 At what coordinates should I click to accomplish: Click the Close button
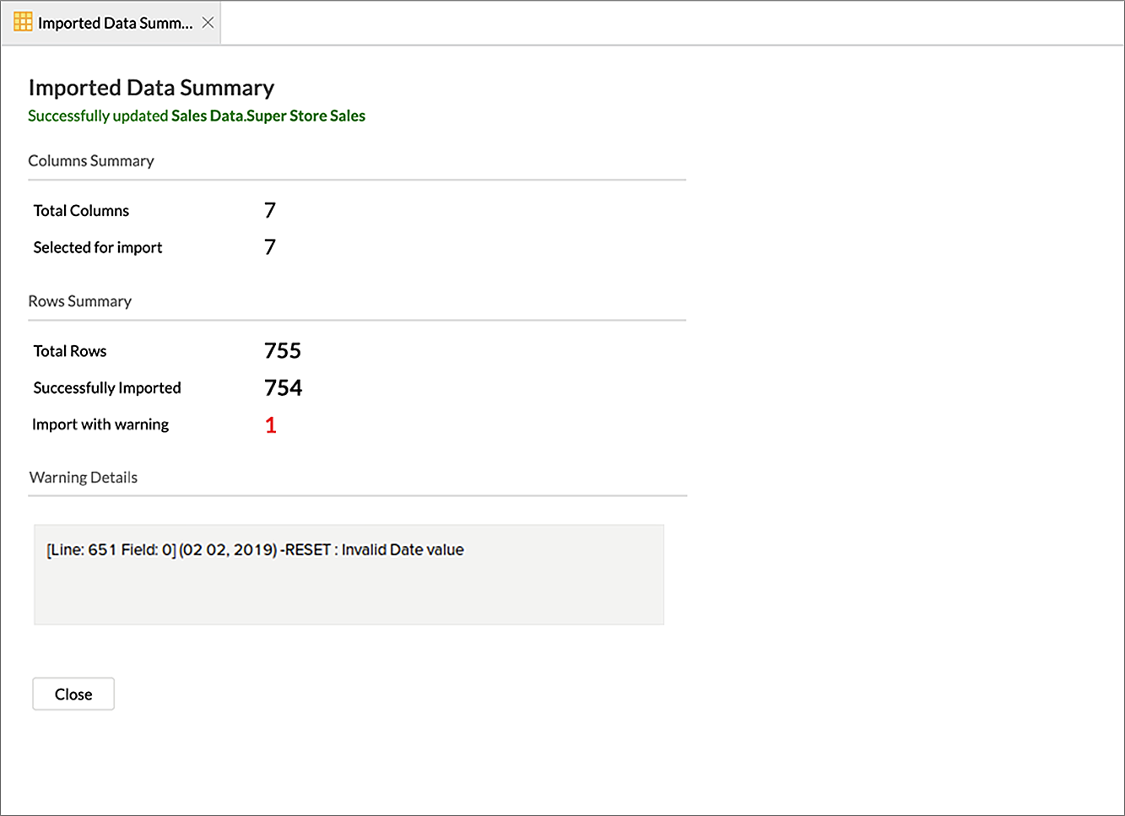(x=73, y=694)
